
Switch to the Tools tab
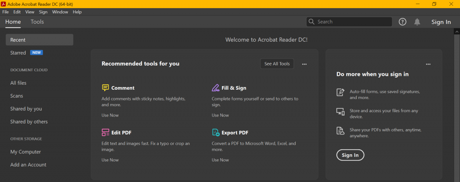[x=37, y=22]
